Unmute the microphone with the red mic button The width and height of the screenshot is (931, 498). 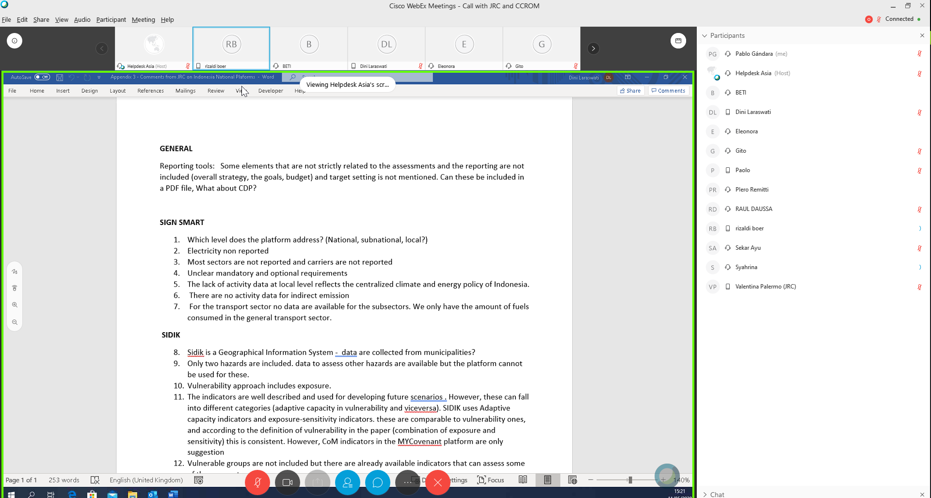click(x=257, y=482)
